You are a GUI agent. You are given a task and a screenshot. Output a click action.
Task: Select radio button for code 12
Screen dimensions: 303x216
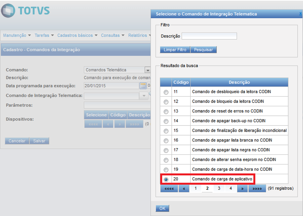coord(166,102)
